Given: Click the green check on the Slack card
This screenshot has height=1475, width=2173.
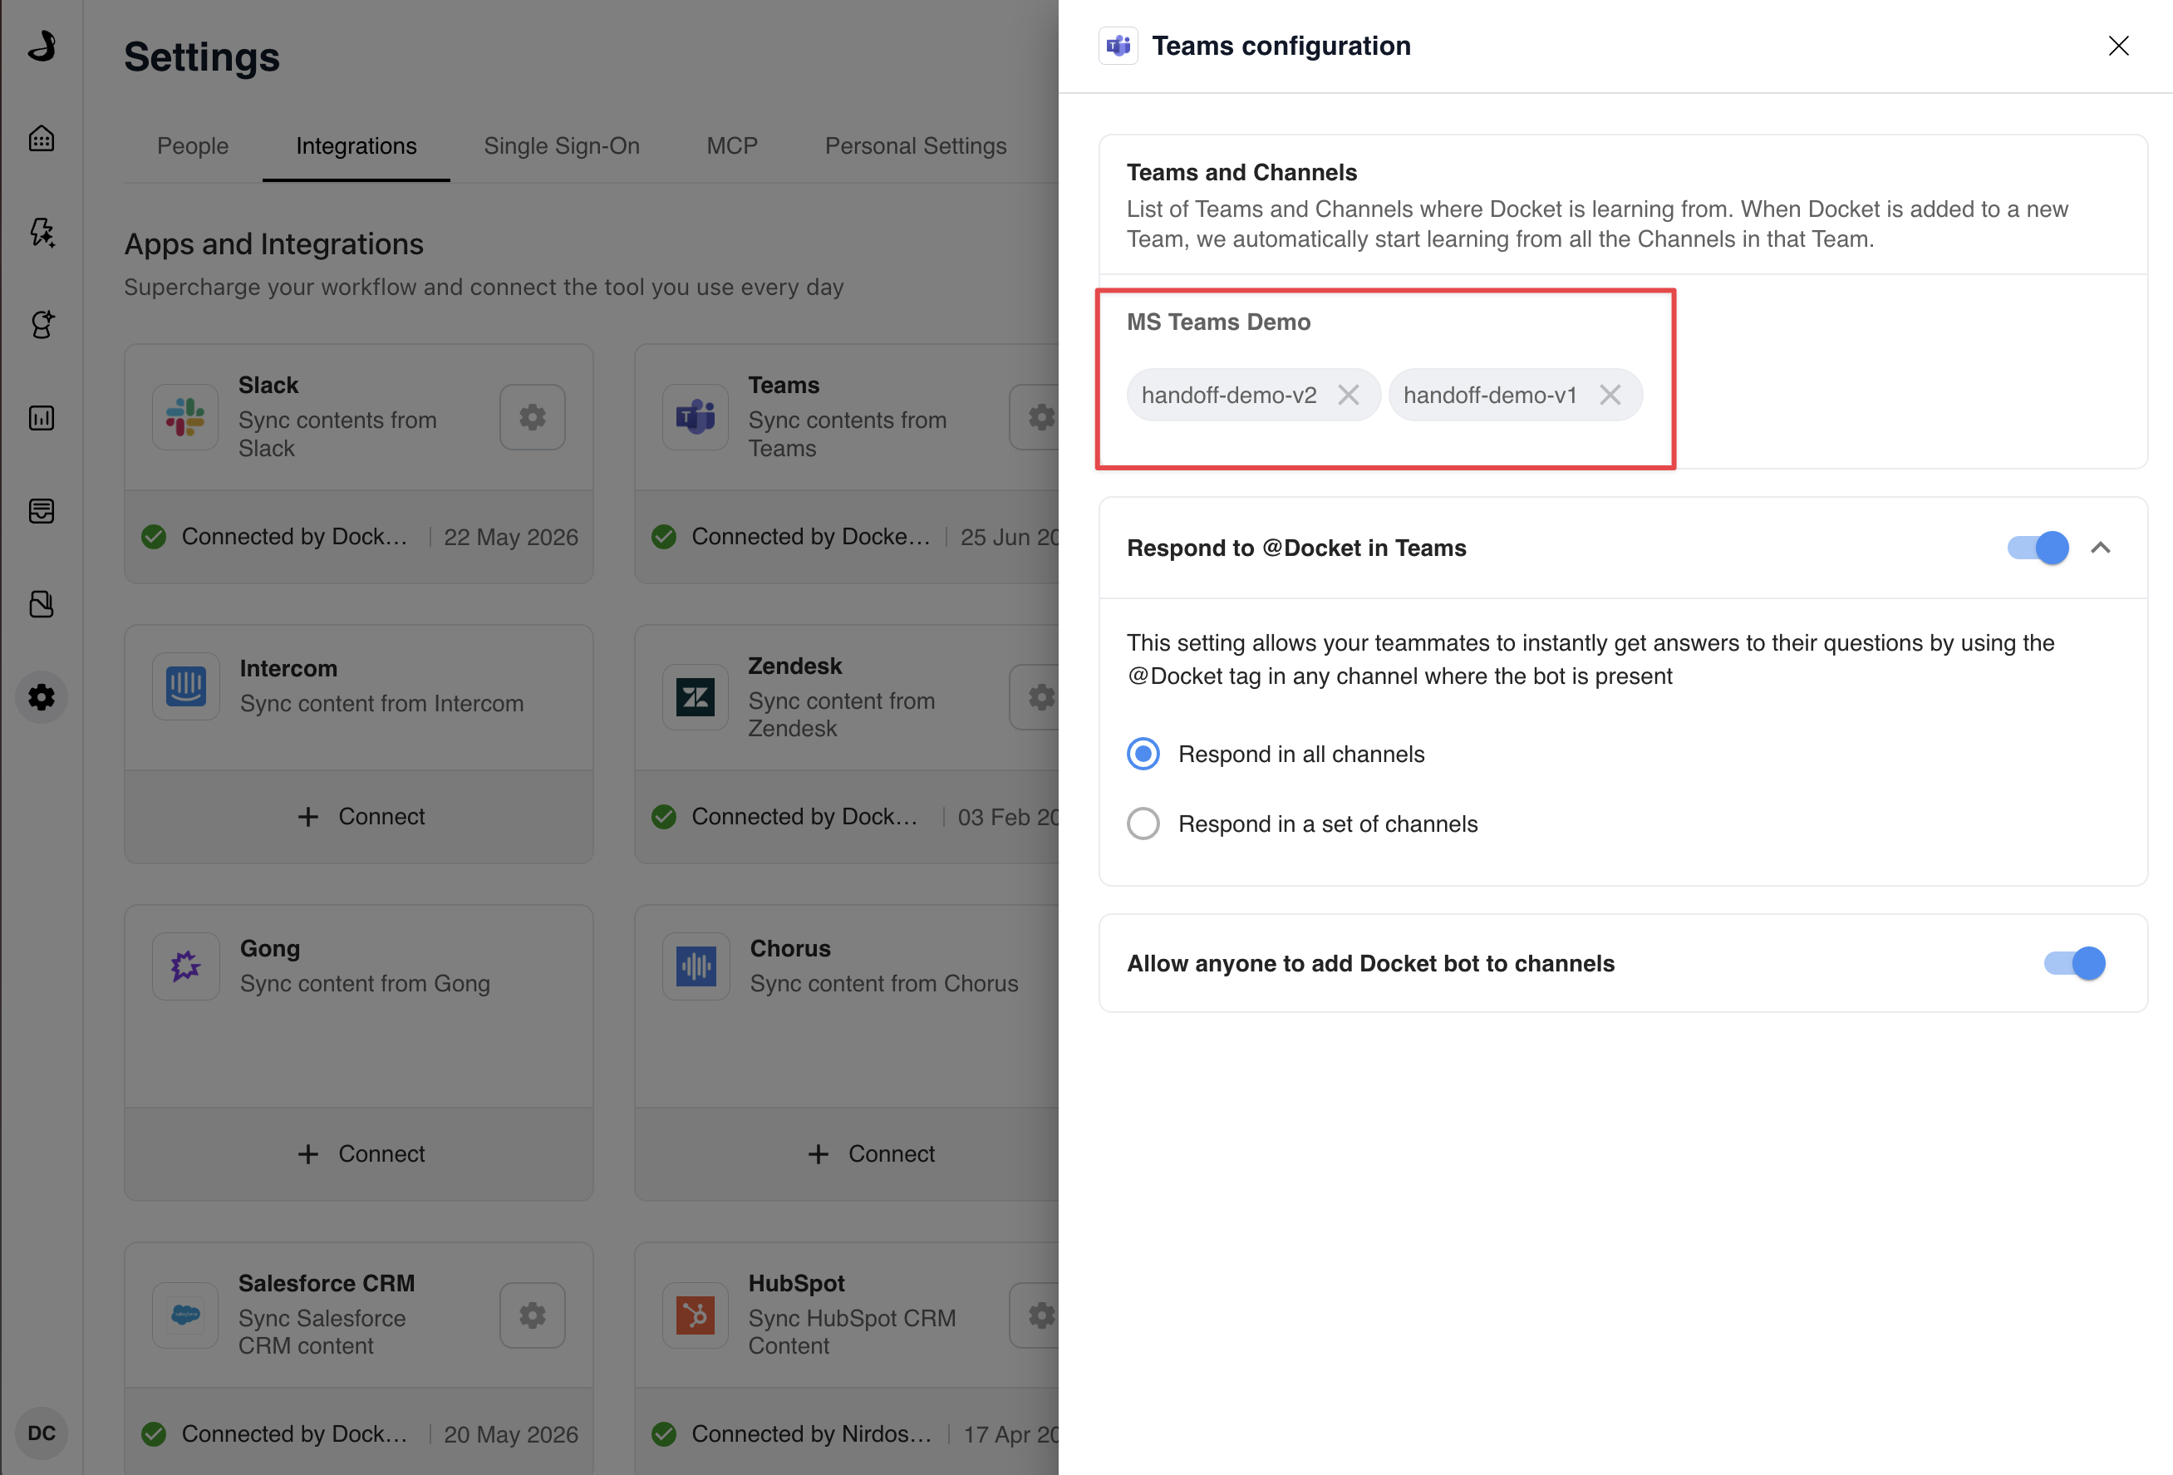Looking at the screenshot, I should 155,537.
